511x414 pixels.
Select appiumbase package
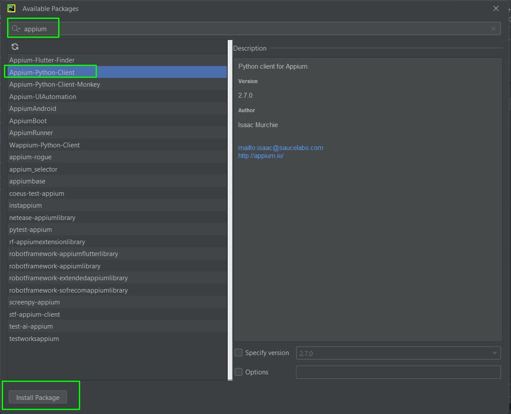(x=117, y=181)
